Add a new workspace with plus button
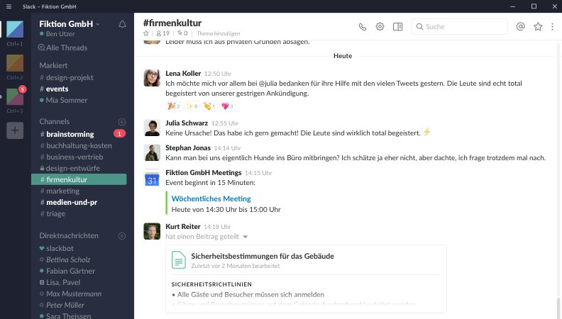This screenshot has width=562, height=319. [15, 130]
